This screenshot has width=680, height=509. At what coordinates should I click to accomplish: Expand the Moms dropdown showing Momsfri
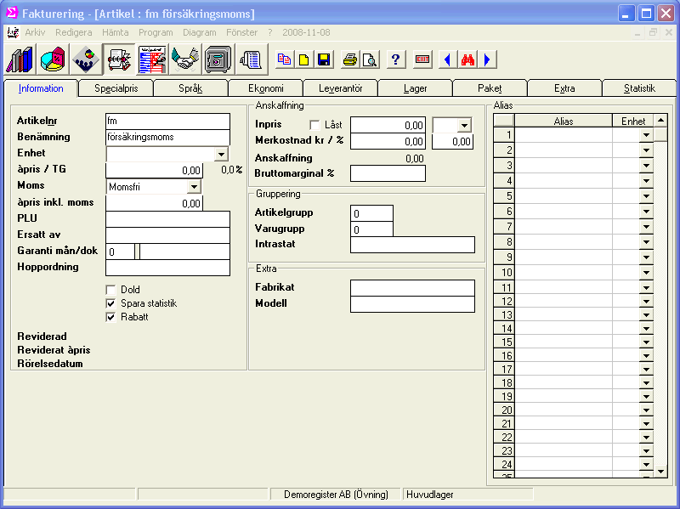tap(194, 186)
